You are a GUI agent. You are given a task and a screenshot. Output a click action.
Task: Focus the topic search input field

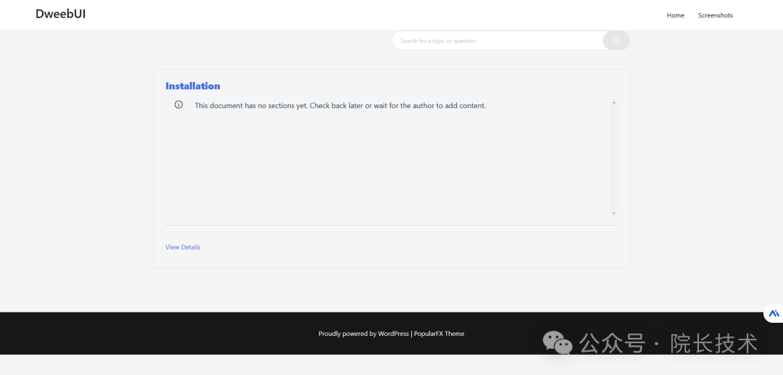point(497,41)
